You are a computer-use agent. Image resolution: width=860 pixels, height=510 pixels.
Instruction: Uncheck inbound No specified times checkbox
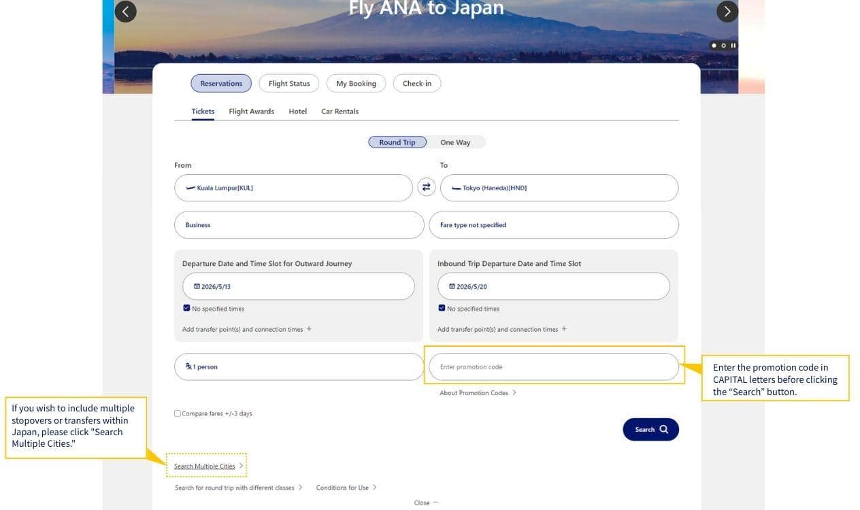pyautogui.click(x=442, y=308)
